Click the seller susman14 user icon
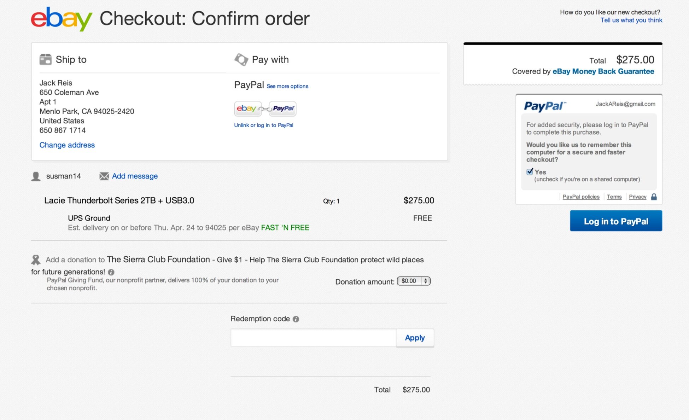Image resolution: width=689 pixels, height=420 pixels. pyautogui.click(x=36, y=176)
